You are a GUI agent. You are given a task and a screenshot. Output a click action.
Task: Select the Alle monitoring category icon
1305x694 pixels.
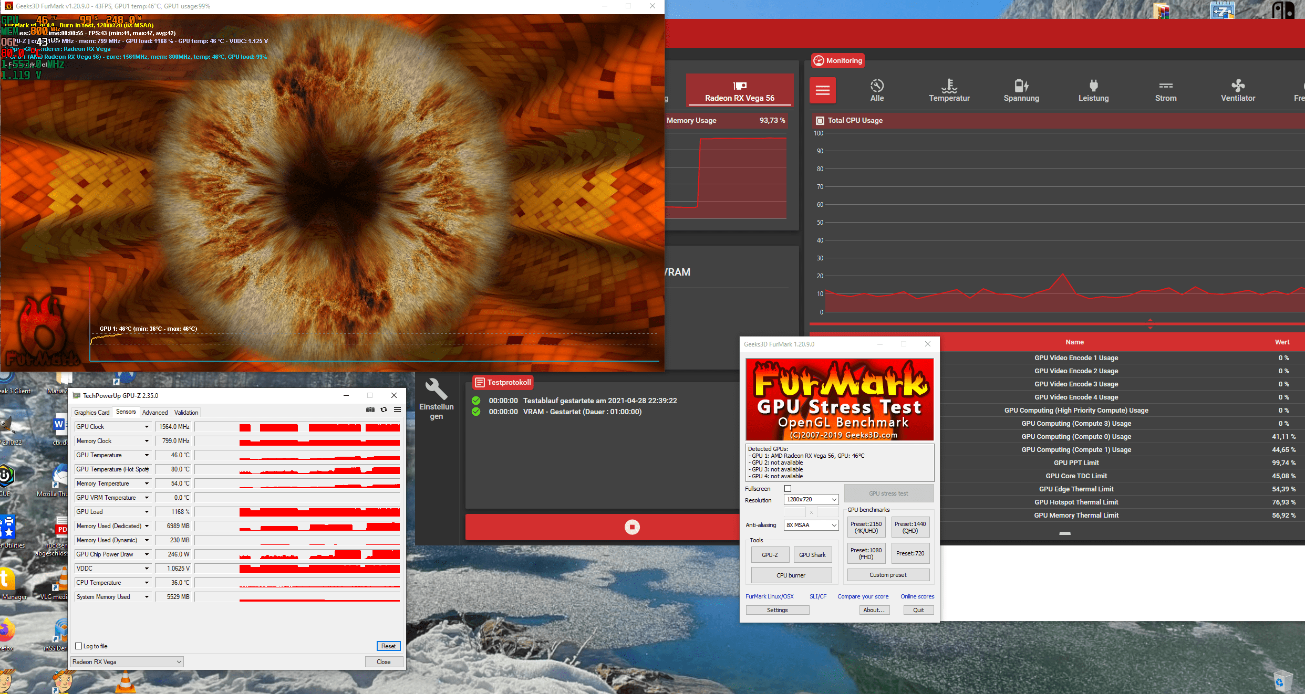point(877,86)
